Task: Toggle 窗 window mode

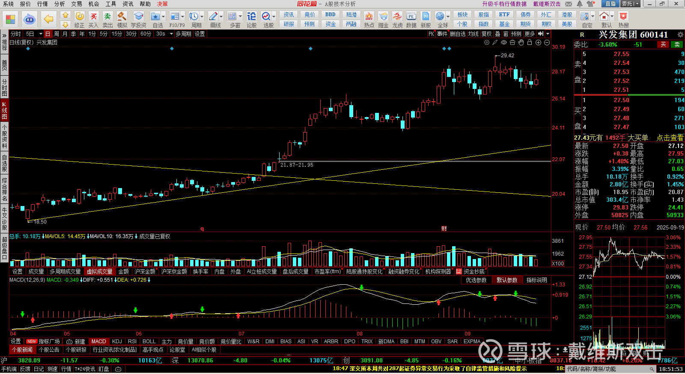Action: (x=506, y=34)
